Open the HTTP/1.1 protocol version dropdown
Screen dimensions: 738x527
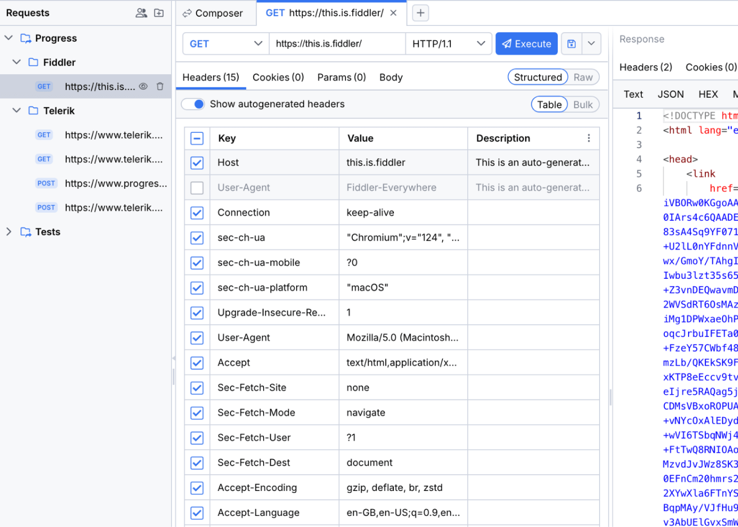448,44
